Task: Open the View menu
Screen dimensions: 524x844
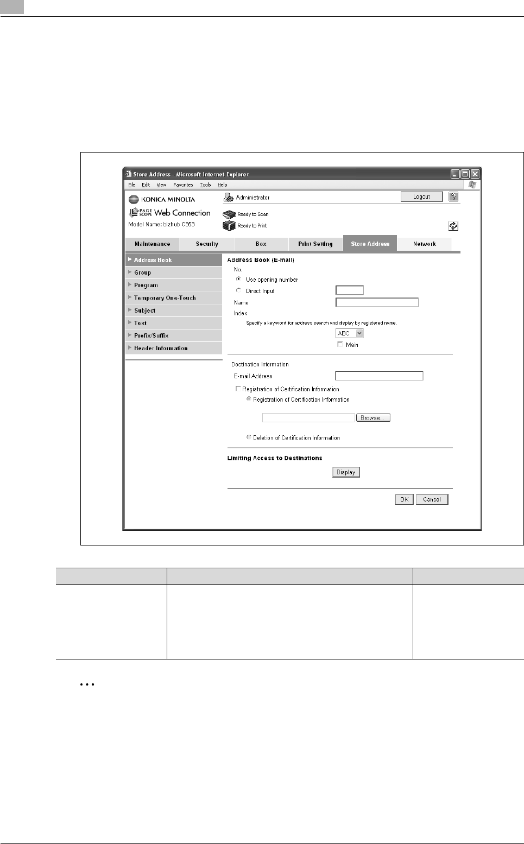Action: (x=162, y=185)
